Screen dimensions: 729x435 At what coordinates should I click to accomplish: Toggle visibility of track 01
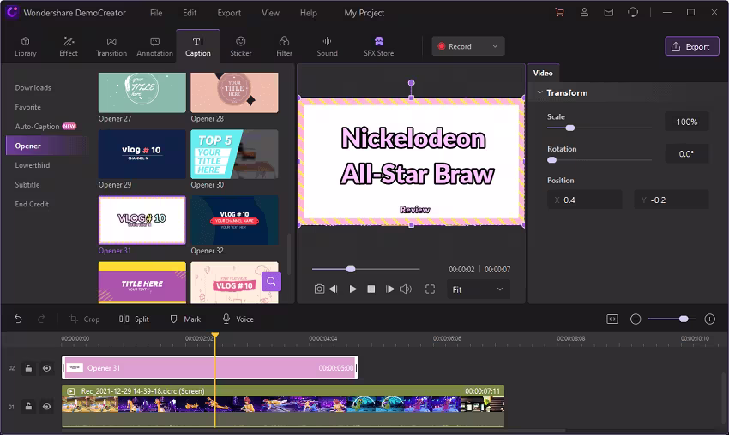click(46, 407)
